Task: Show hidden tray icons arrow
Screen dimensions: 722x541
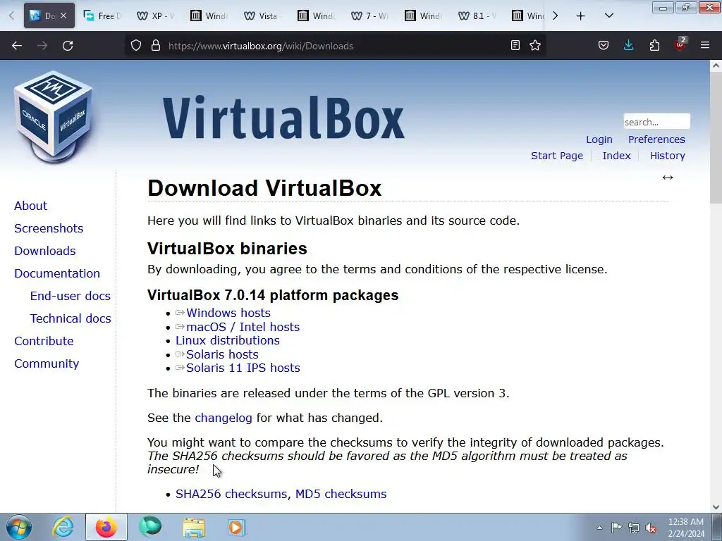Action: [599, 528]
